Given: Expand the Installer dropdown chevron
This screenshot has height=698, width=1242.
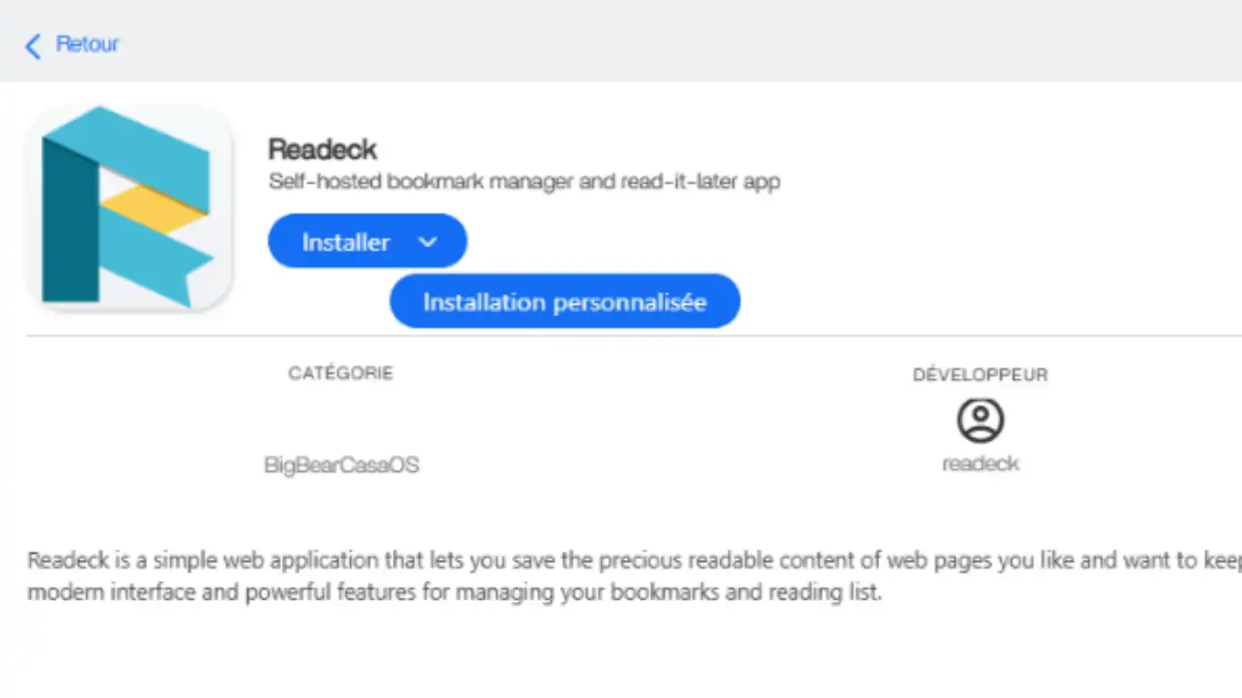Looking at the screenshot, I should (x=428, y=242).
